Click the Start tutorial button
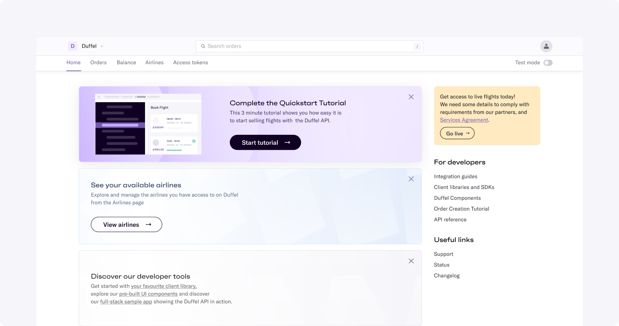Screen dimensions: 619x326 tap(265, 142)
